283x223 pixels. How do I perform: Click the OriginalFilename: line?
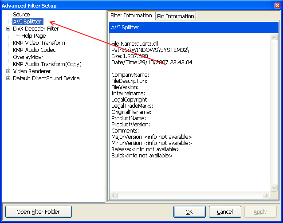[131, 112]
